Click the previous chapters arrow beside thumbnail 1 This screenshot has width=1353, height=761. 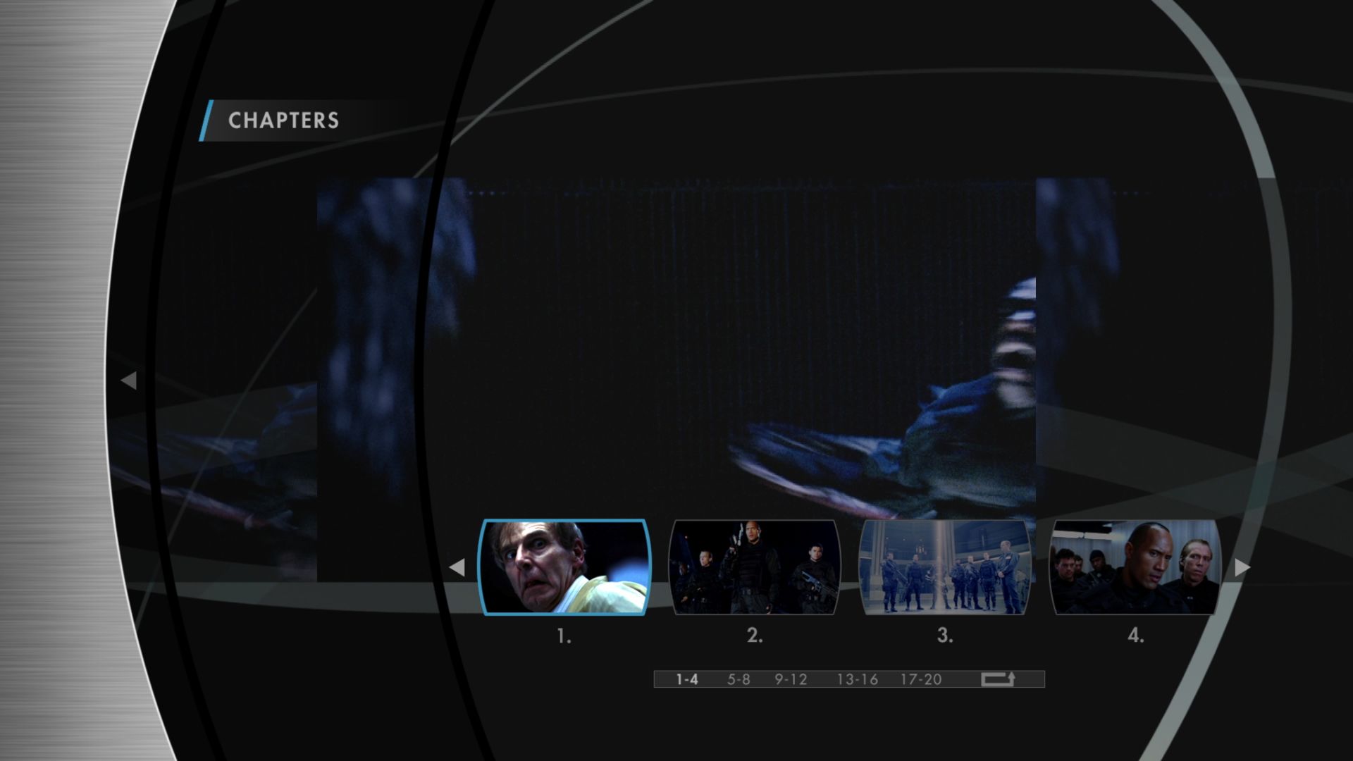(457, 567)
